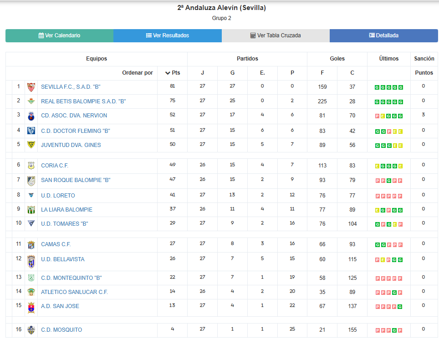This screenshot has height=344, width=439.
Task: Switch to Ver Tabla Cruzada view
Action: 276,35
